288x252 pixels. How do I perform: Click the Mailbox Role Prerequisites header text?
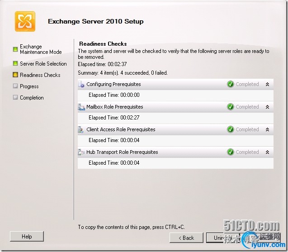[115, 107]
